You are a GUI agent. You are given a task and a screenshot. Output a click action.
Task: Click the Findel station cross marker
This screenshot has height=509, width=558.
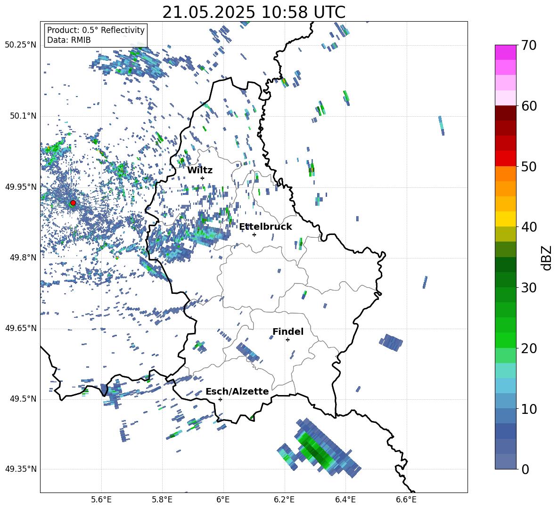[287, 340]
